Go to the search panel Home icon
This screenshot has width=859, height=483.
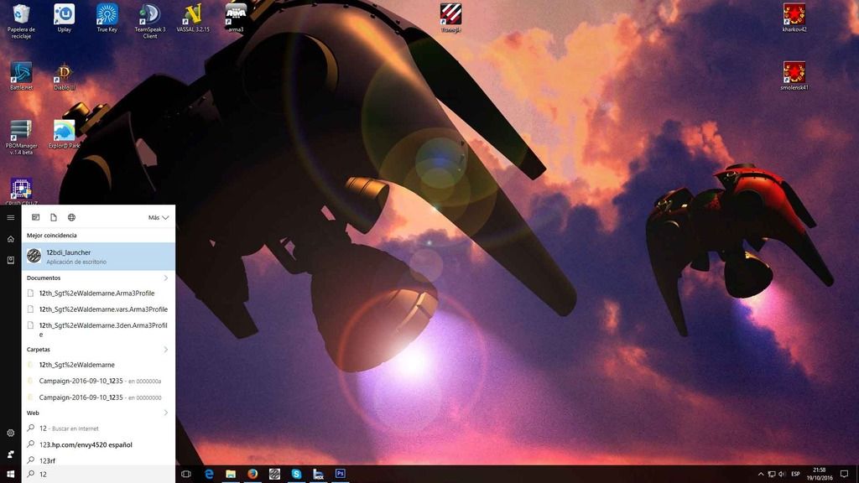10,239
